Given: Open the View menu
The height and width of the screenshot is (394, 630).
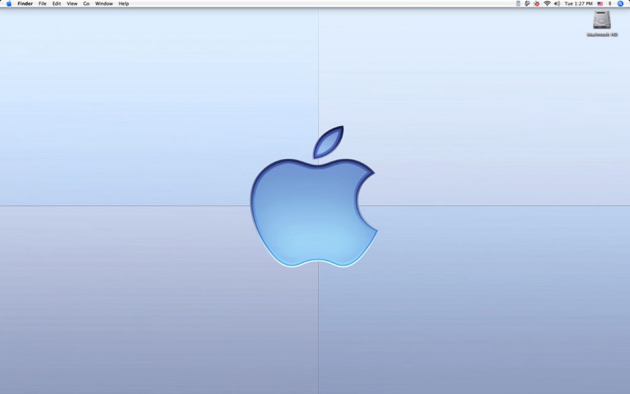Looking at the screenshot, I should pos(72,4).
